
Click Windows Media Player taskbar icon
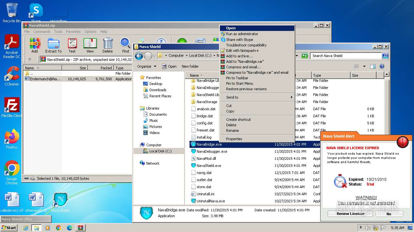pyautogui.click(x=48, y=228)
